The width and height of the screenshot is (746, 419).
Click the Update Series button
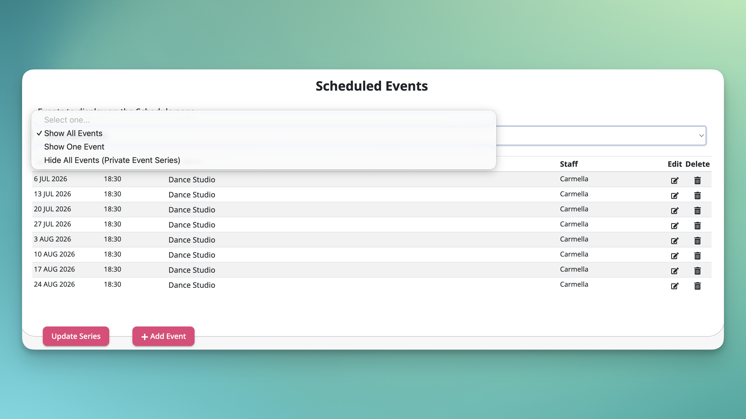[76, 336]
